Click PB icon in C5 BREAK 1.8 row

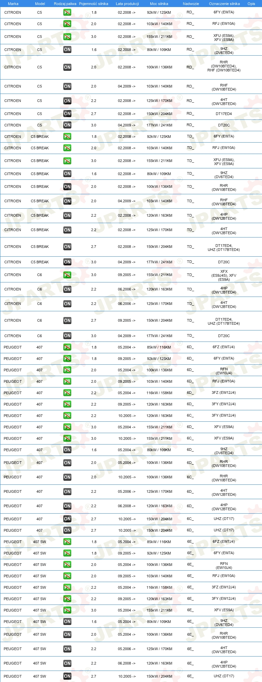tap(67, 137)
